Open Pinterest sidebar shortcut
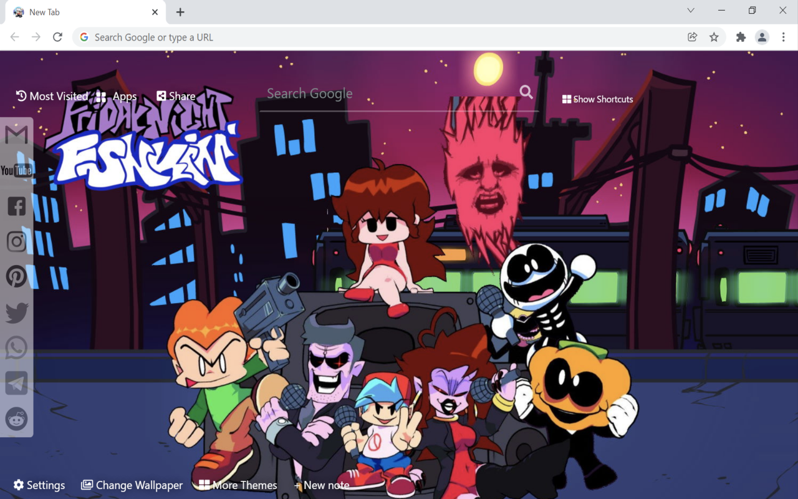Image resolution: width=798 pixels, height=499 pixels. pyautogui.click(x=17, y=276)
